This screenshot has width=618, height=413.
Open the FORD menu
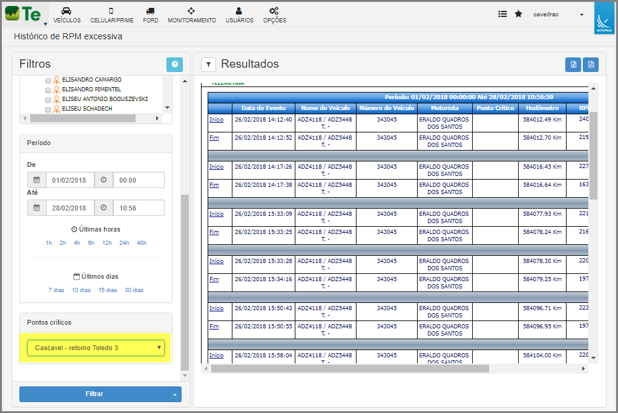point(151,15)
